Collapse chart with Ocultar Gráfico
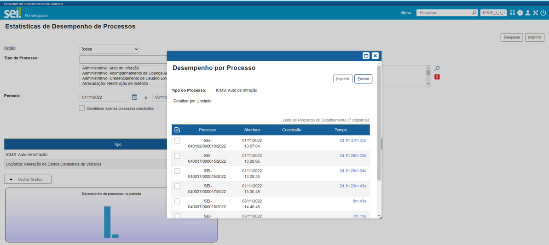 (28, 179)
